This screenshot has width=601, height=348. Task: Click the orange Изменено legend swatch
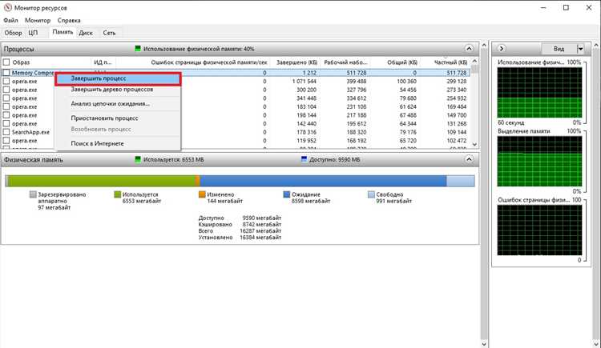(x=202, y=194)
